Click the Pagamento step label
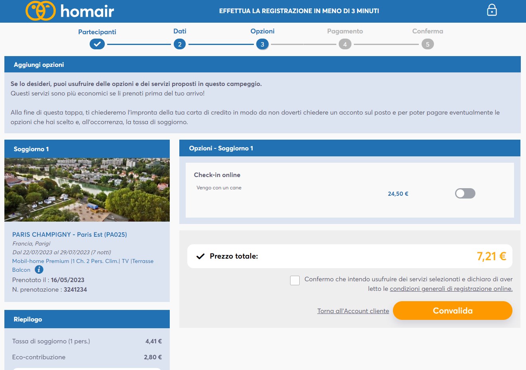526x370 pixels. [345, 31]
